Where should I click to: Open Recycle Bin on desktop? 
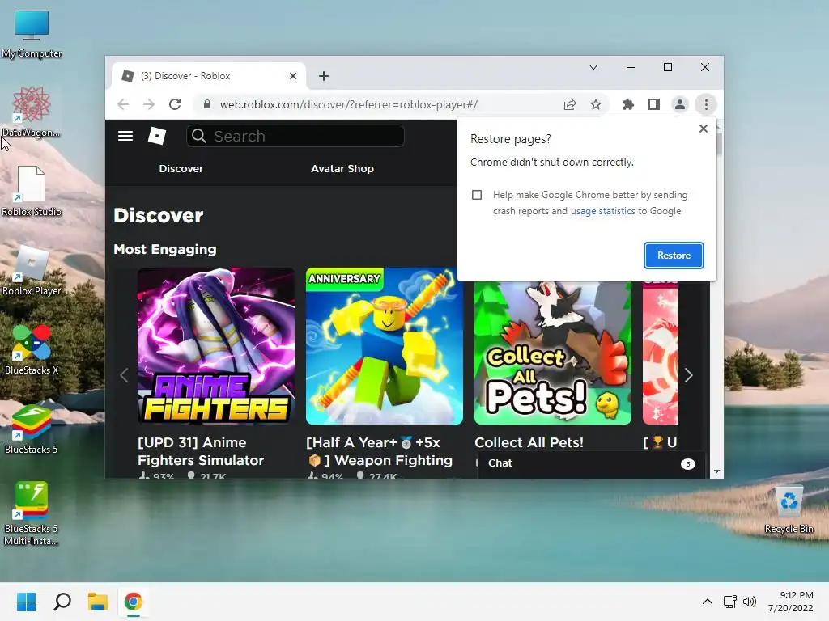[x=789, y=509]
